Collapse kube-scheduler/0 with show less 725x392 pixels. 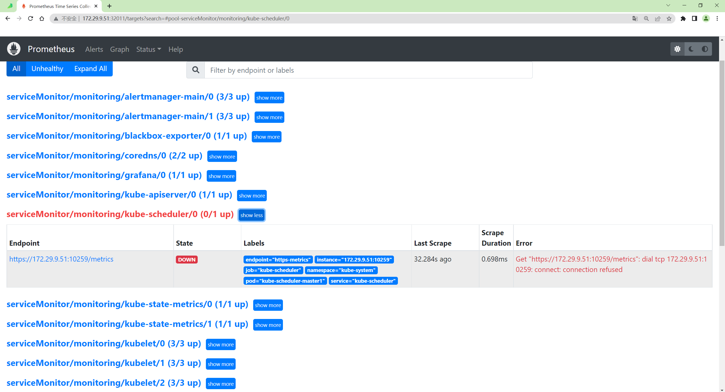tap(251, 215)
